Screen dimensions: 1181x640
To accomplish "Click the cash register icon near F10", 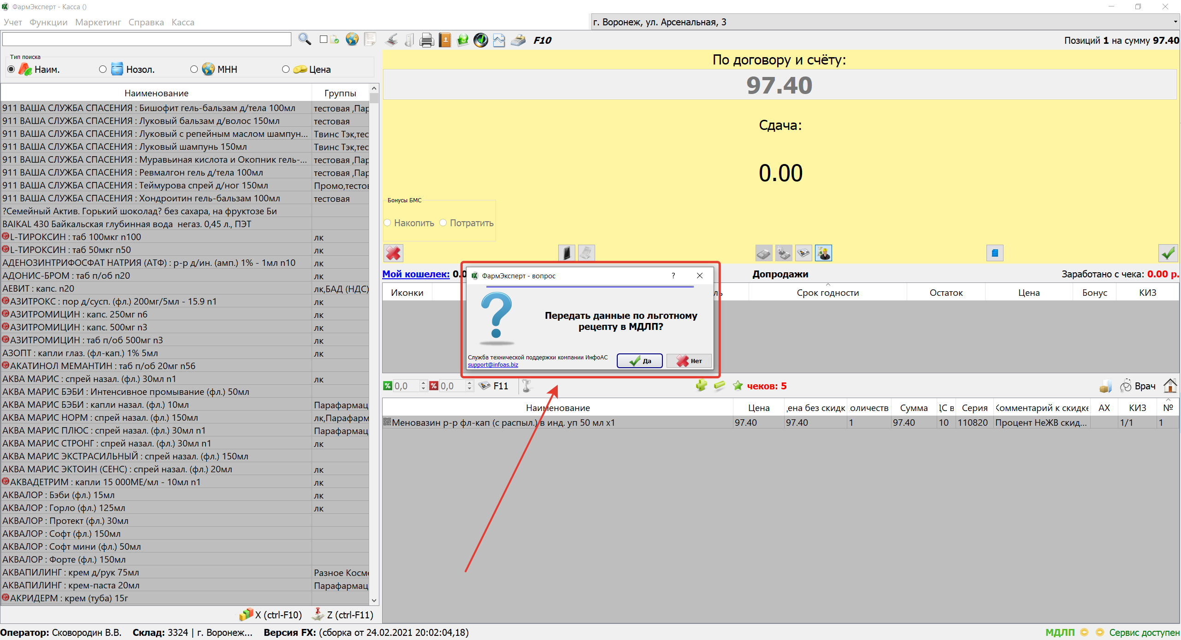I will 518,41.
